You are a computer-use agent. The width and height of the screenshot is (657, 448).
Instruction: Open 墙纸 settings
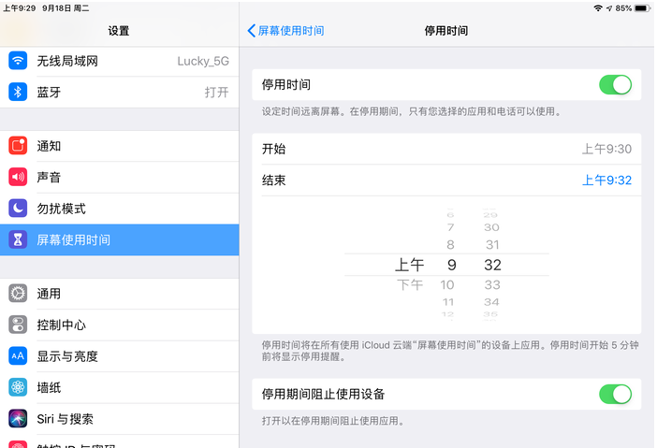(120, 387)
